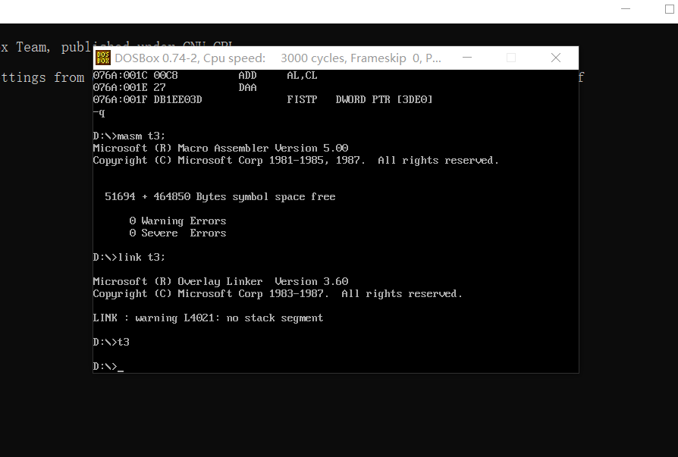Click the disabled maximize button of DOSBox
This screenshot has height=457, width=678.
coord(511,58)
